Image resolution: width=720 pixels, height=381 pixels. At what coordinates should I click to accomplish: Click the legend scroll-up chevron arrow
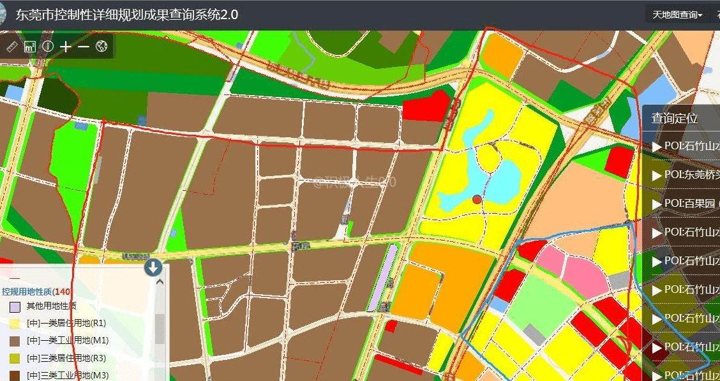point(160,281)
